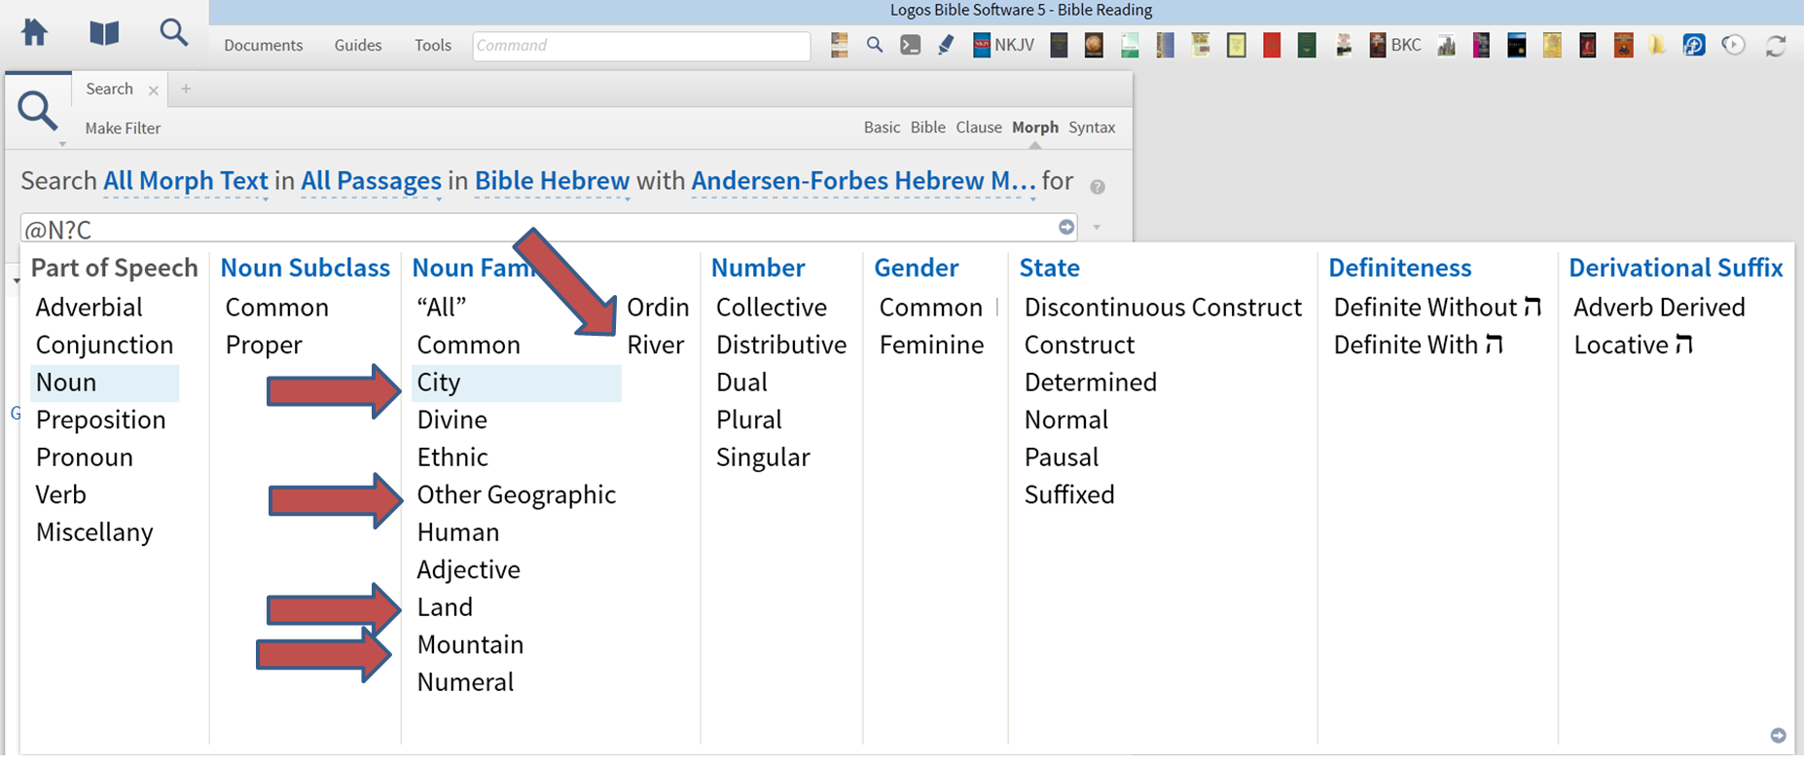
Task: Focus the Command input box
Action: (641, 46)
